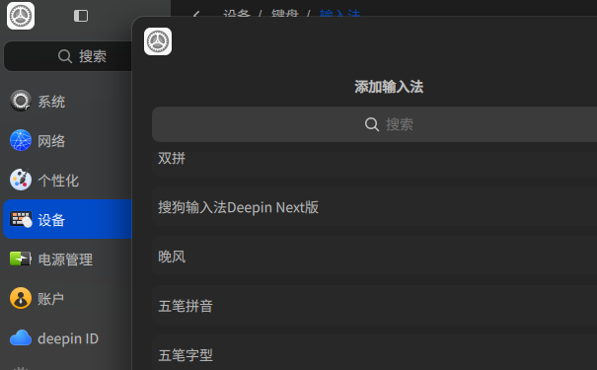597x370 pixels.
Task: Click the 系统 gear icon
Action: coord(21,101)
